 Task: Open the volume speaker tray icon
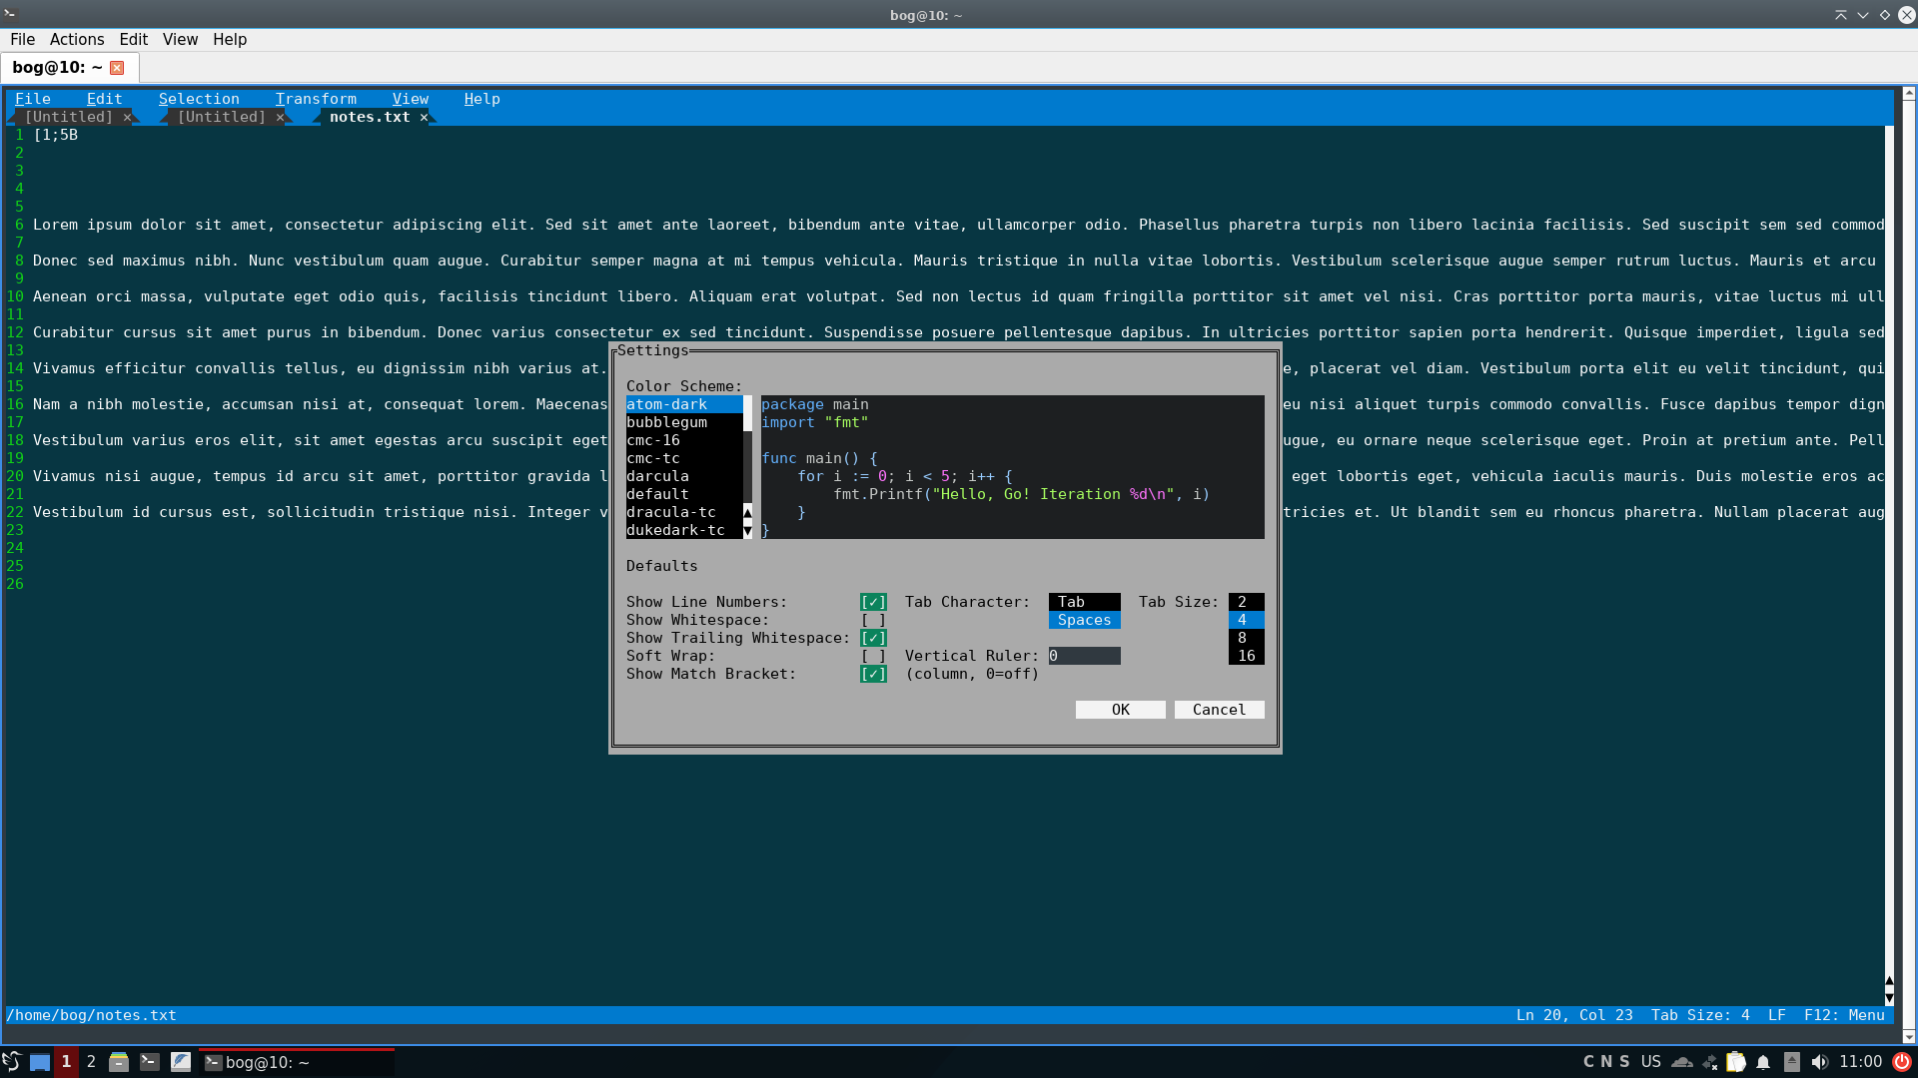click(x=1820, y=1062)
